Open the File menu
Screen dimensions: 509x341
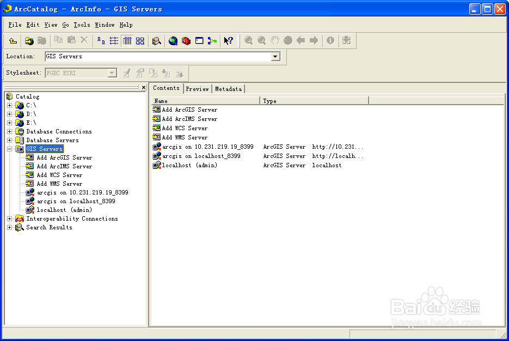pyautogui.click(x=15, y=25)
